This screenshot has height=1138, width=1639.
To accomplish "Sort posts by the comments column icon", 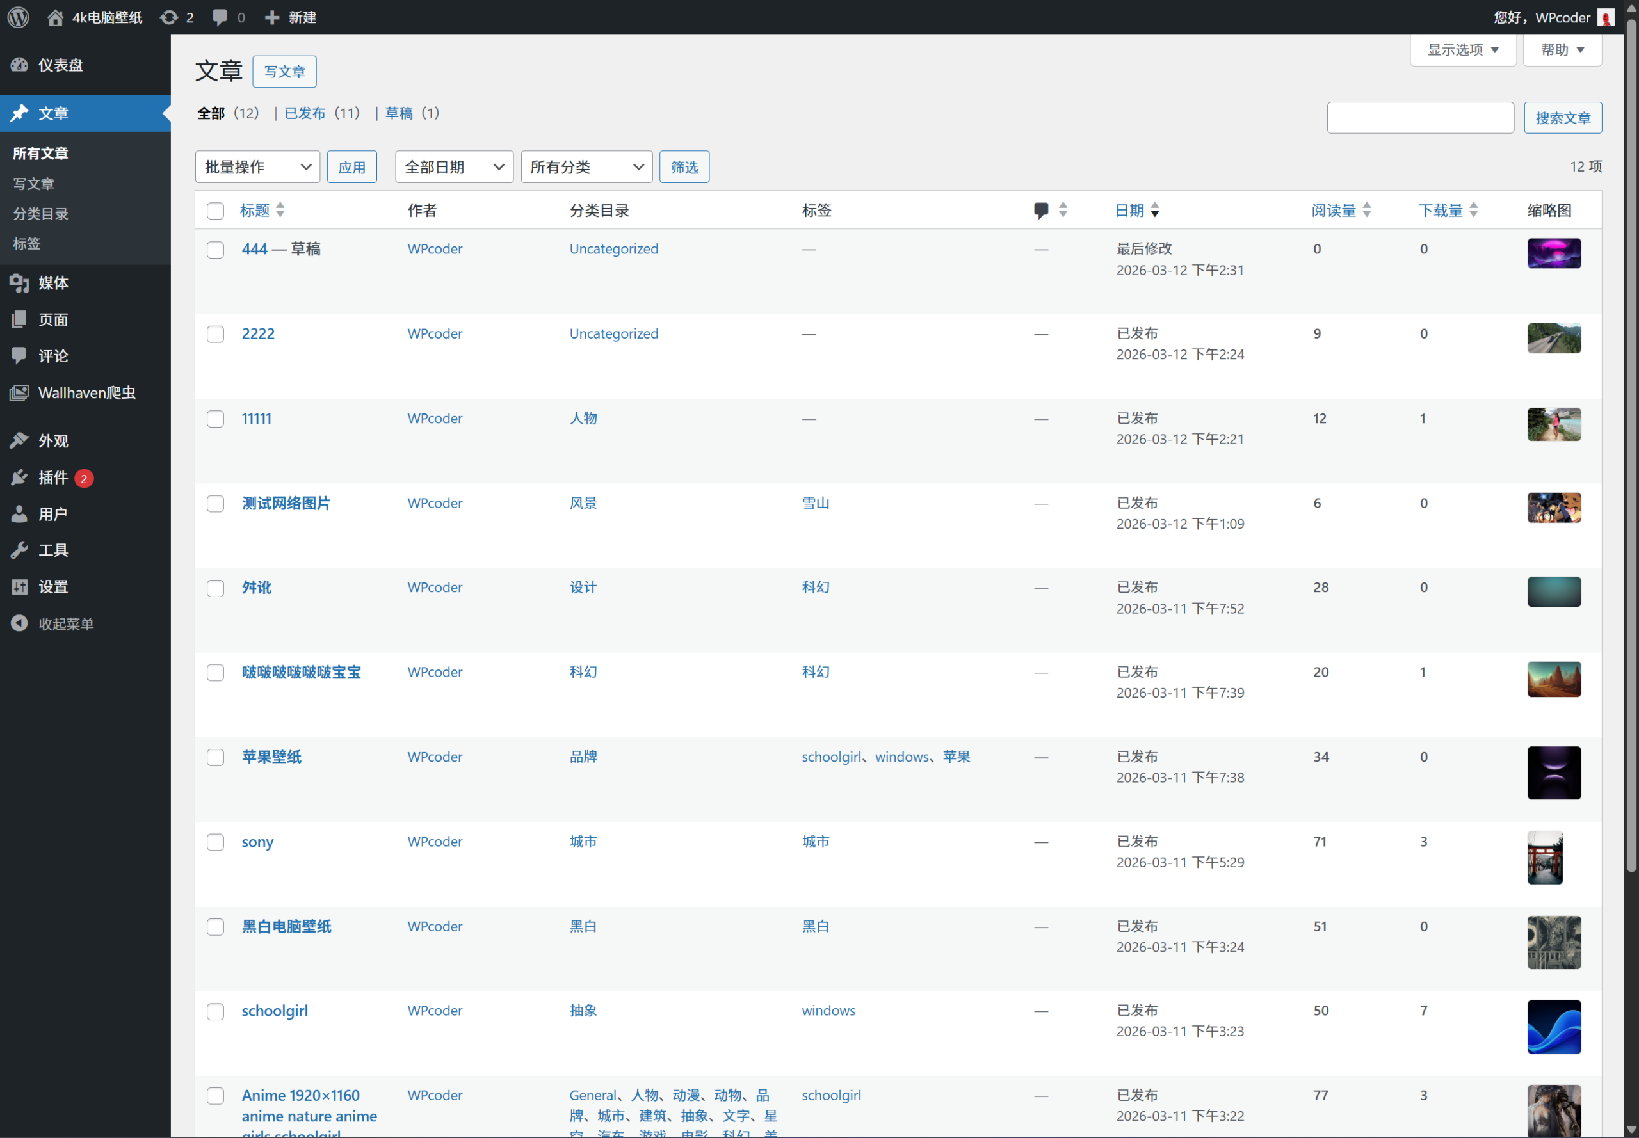I will pyautogui.click(x=1041, y=211).
